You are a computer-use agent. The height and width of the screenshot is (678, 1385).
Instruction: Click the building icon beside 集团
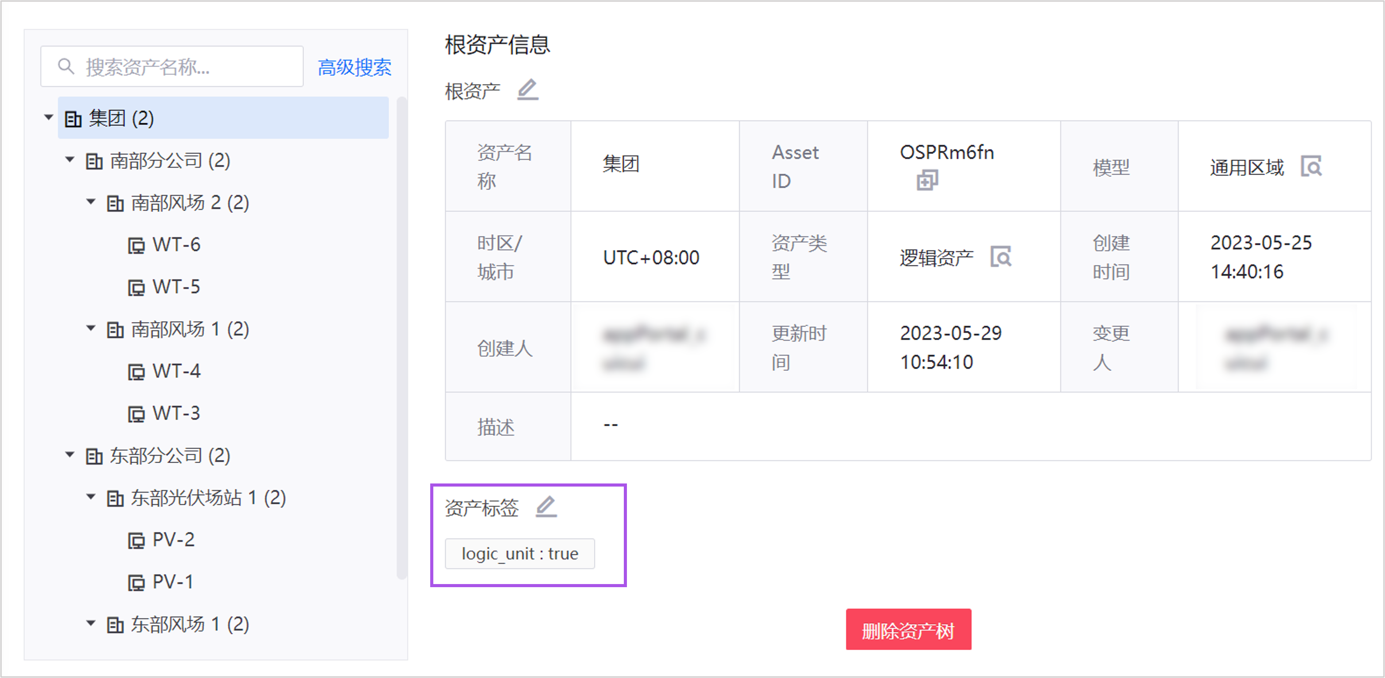tap(73, 118)
